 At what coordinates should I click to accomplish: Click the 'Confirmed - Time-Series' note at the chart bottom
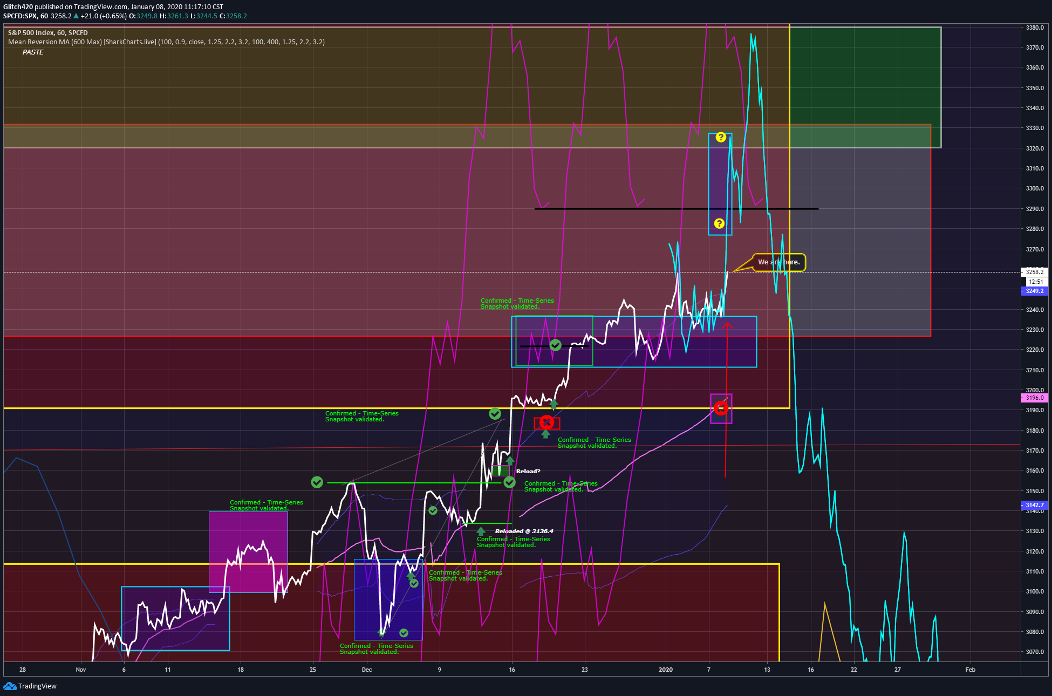(377, 649)
